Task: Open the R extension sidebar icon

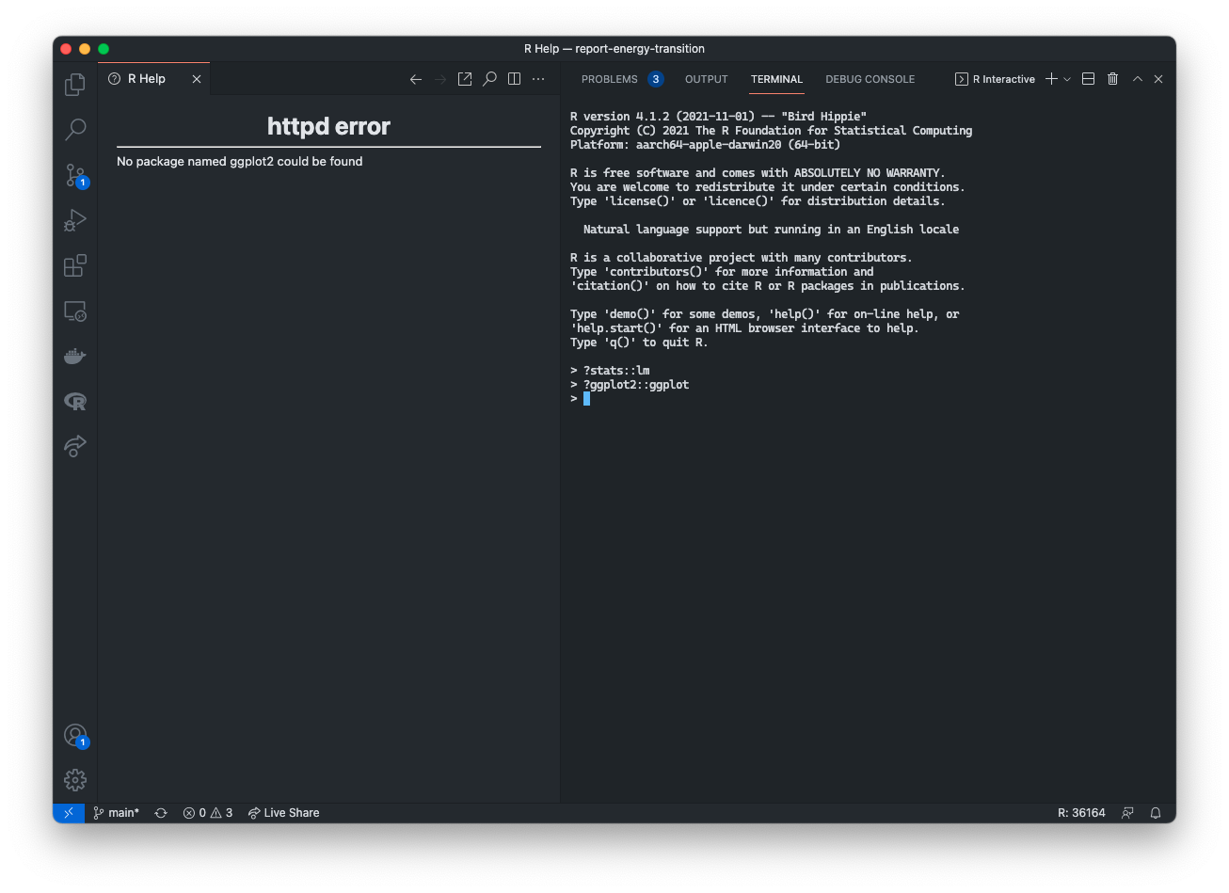Action: point(74,401)
